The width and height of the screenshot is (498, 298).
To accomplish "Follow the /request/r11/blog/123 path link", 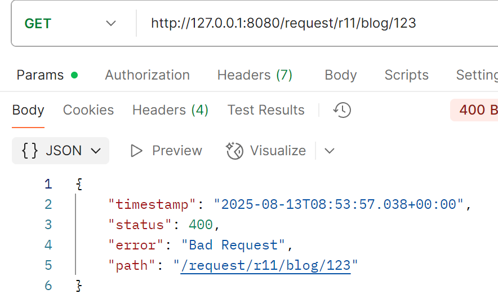I will (265, 265).
